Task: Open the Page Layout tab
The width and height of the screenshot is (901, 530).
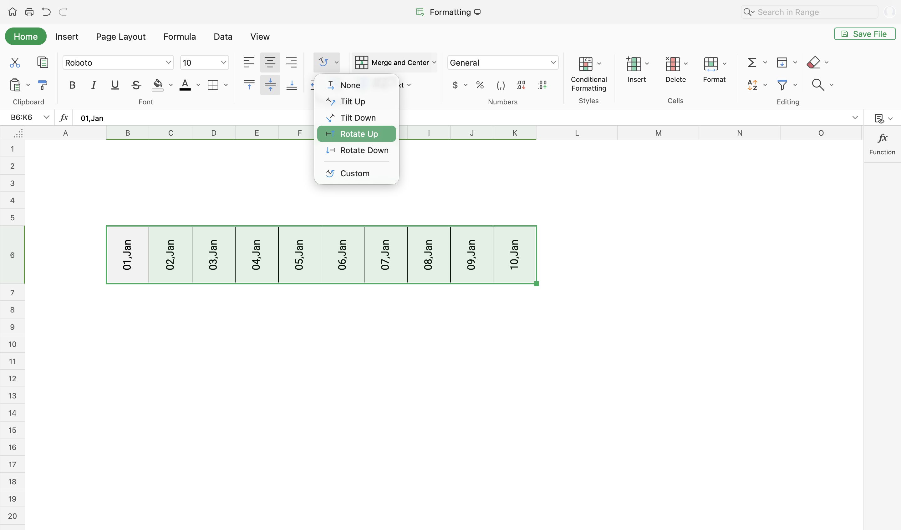Action: pos(120,37)
